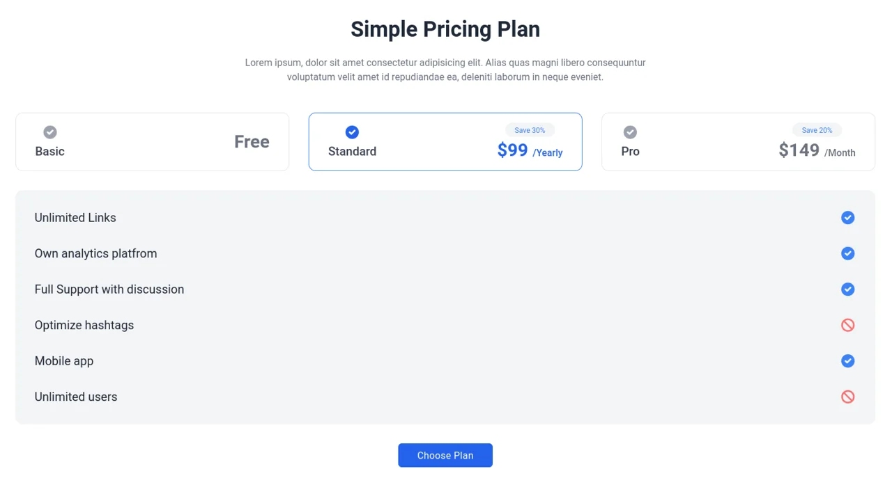Click the Save 30% badge on Standard
Image resolution: width=892 pixels, height=501 pixels.
(530, 130)
